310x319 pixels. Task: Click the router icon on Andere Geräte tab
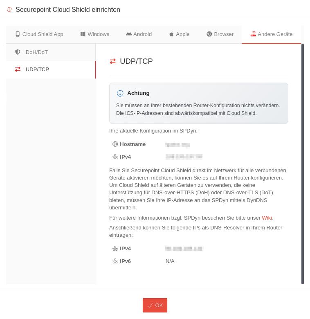click(253, 34)
